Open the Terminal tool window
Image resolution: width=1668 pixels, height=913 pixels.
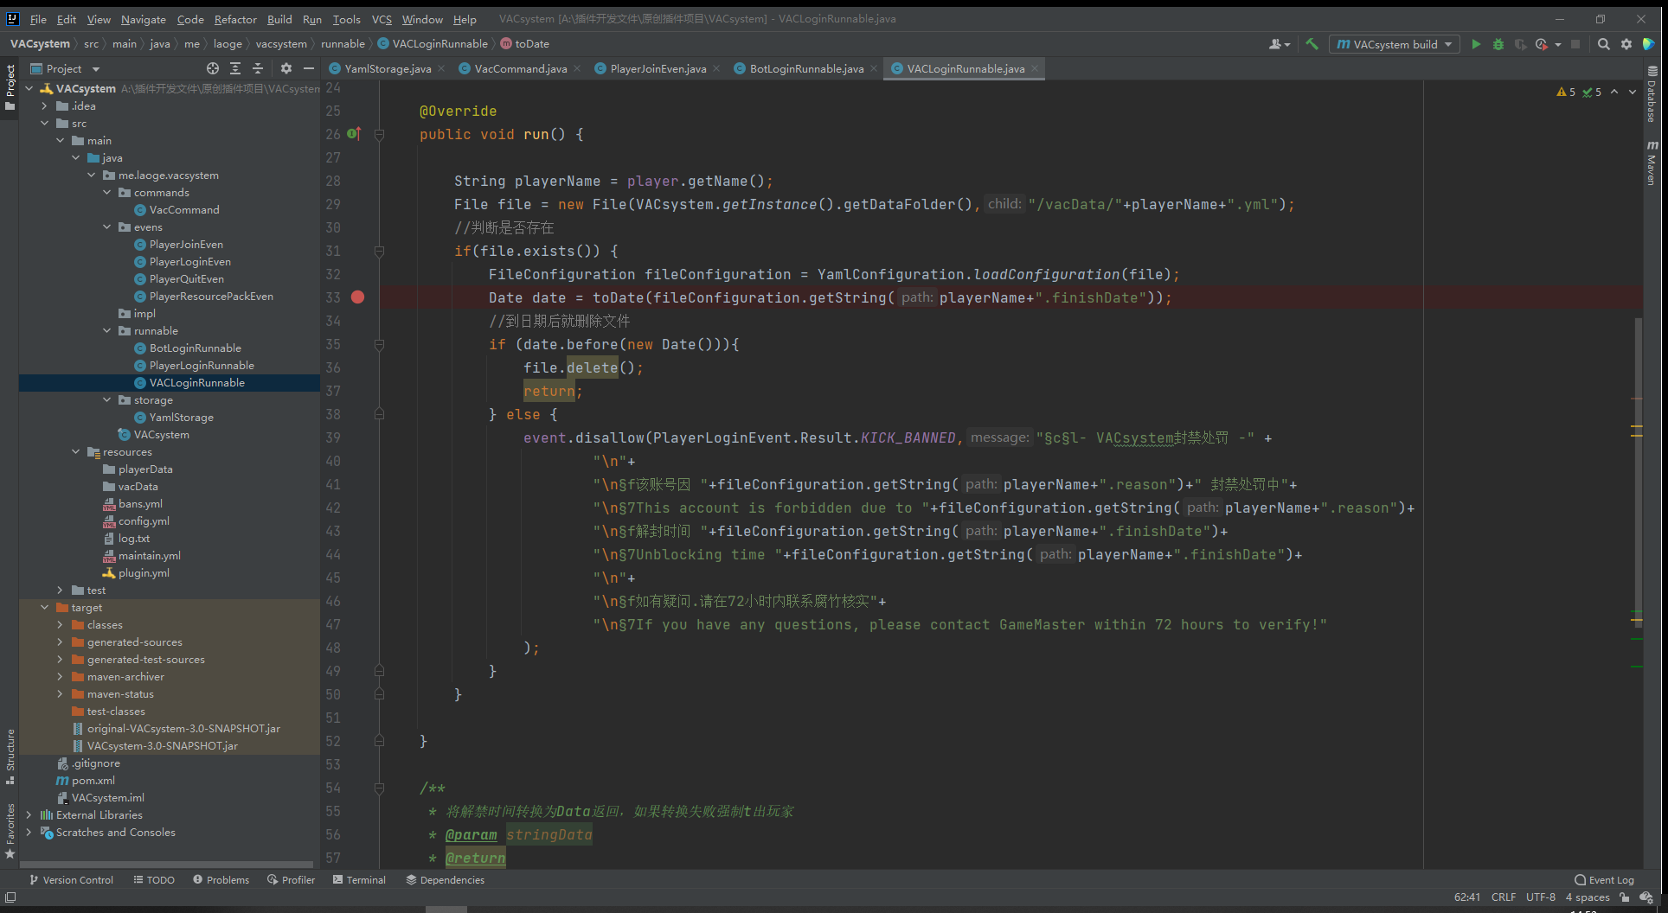pyautogui.click(x=359, y=880)
